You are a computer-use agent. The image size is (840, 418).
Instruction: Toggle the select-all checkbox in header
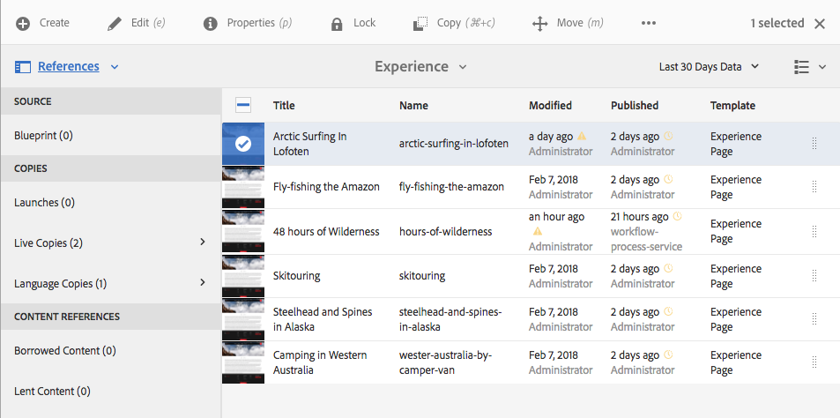[x=243, y=106]
